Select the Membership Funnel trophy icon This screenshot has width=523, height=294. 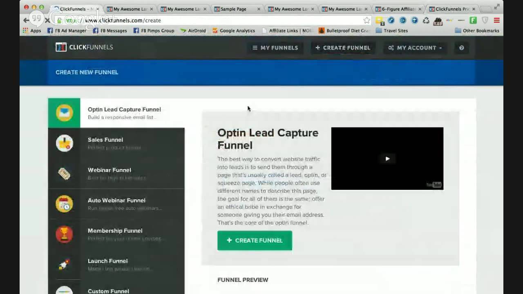tap(64, 234)
